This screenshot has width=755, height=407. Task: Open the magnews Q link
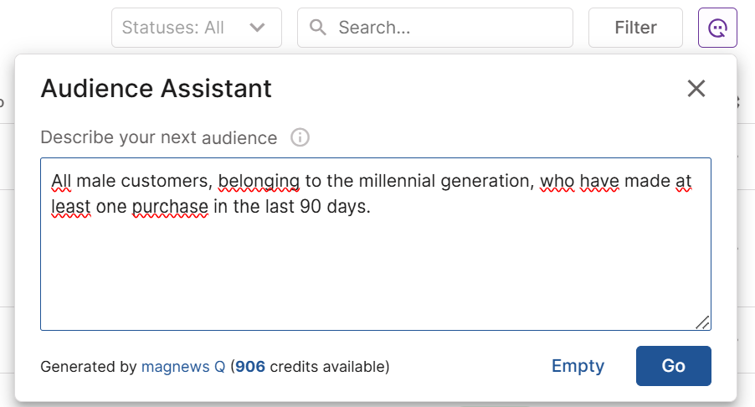pyautogui.click(x=183, y=367)
